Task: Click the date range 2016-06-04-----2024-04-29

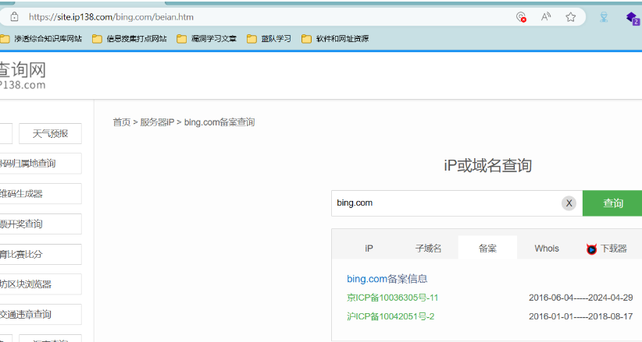Action: tap(580, 298)
